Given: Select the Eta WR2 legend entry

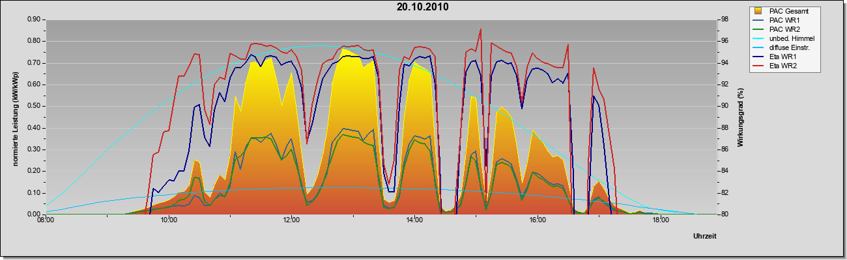Looking at the screenshot, I should 782,66.
